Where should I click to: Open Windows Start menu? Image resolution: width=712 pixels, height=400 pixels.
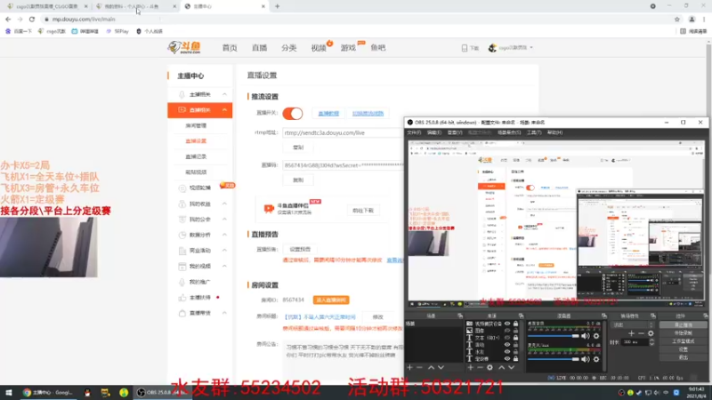pos(8,393)
